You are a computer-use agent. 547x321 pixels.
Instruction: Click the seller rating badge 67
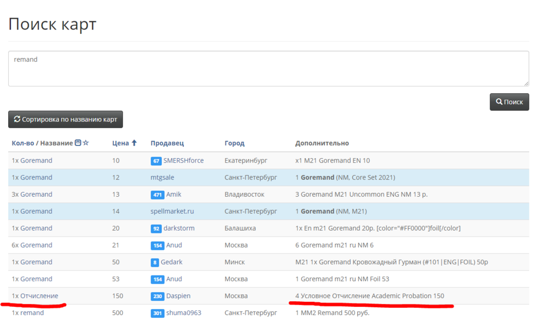pos(156,161)
